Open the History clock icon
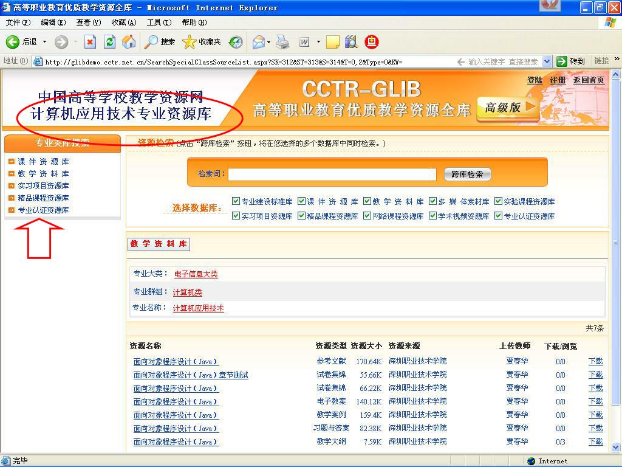 pos(236,42)
